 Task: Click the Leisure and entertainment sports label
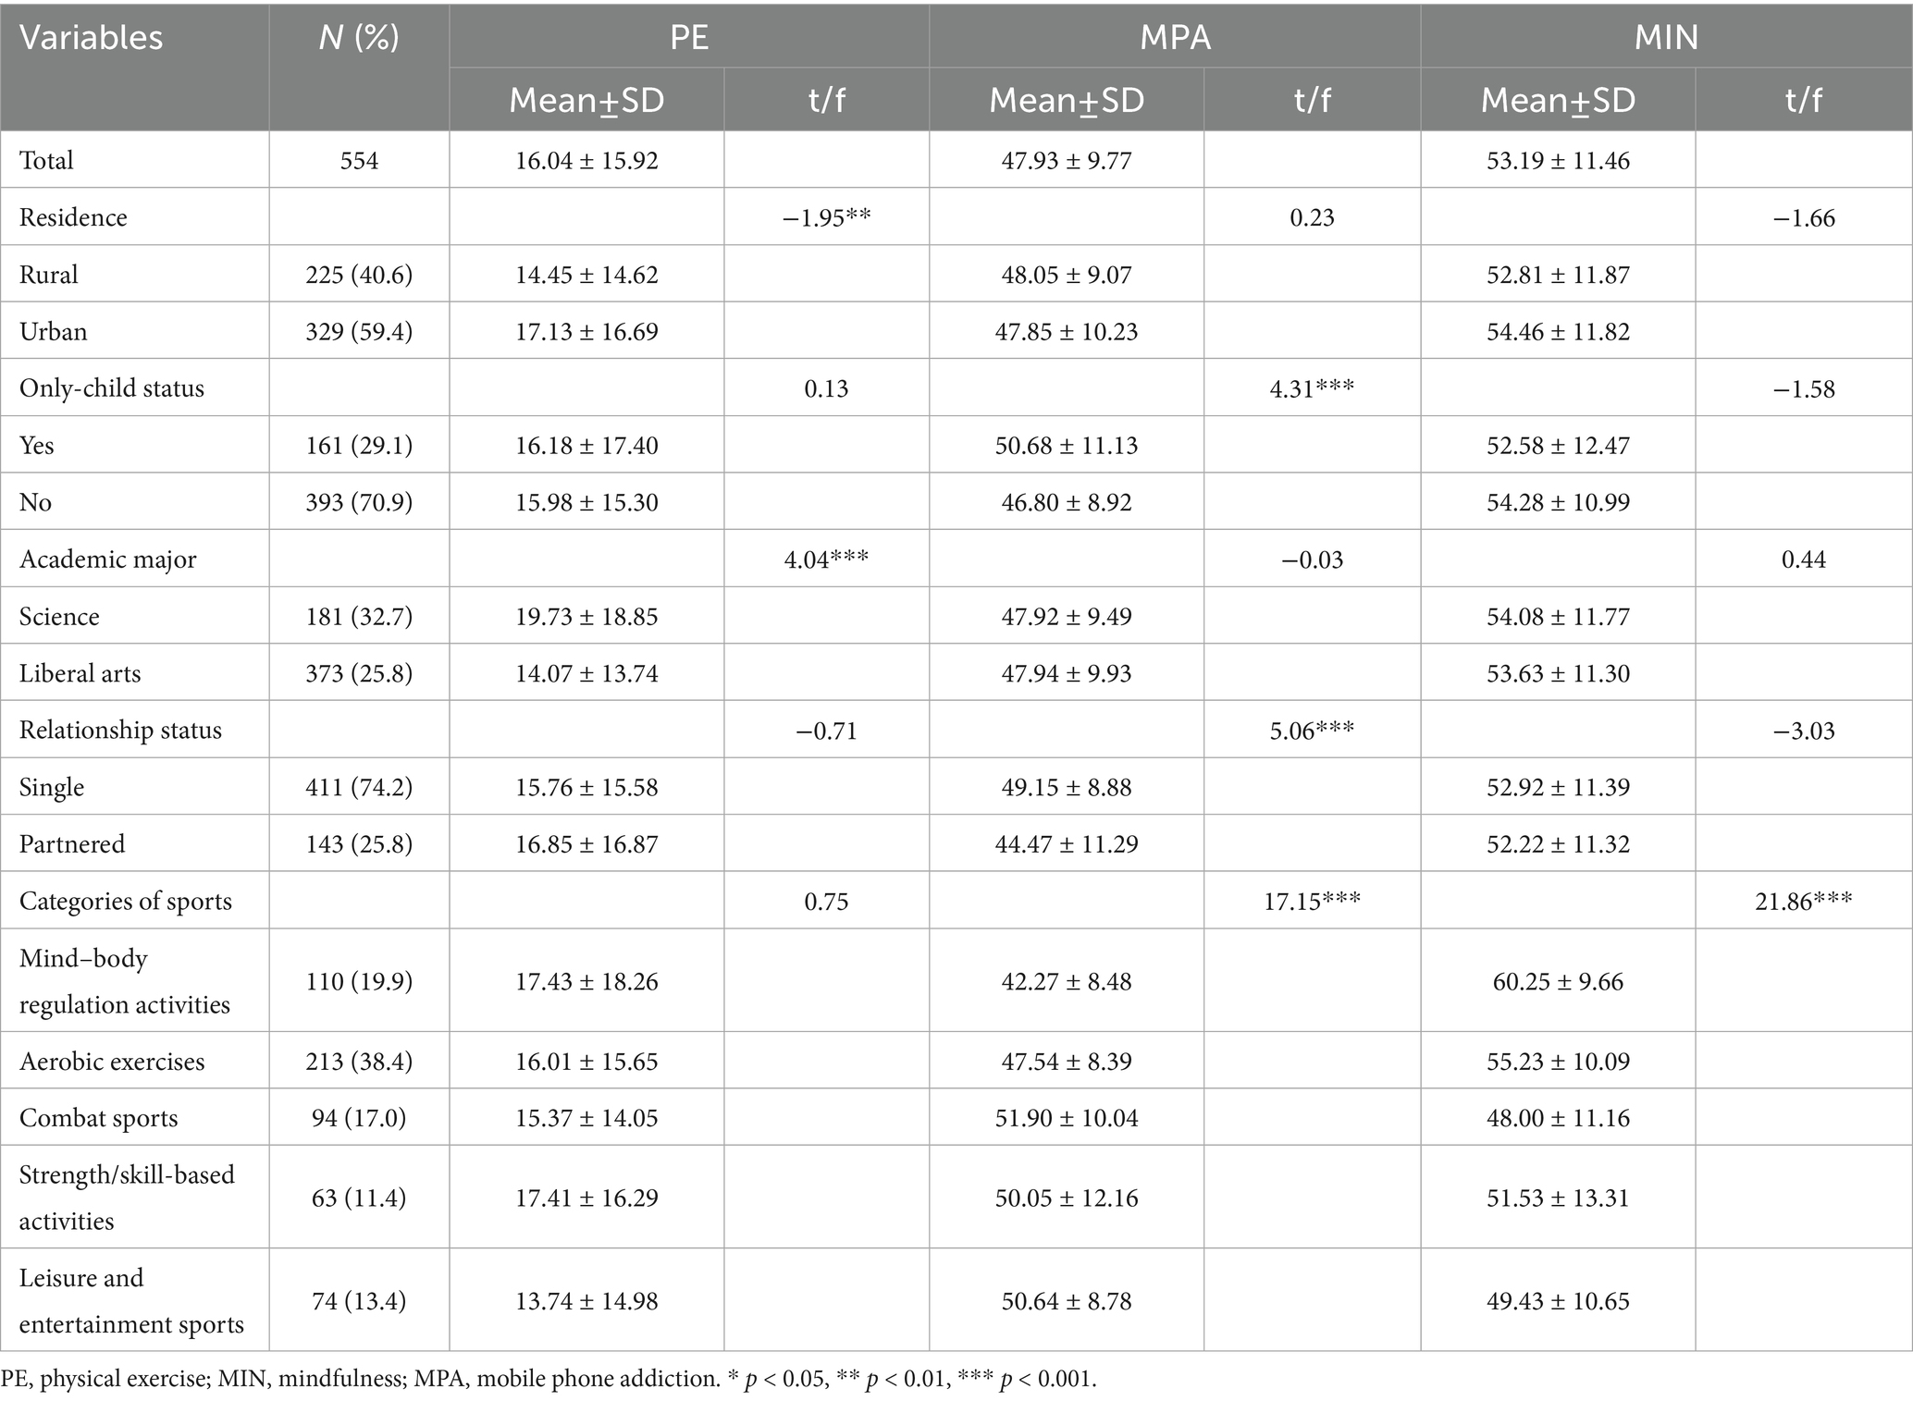(x=131, y=1301)
